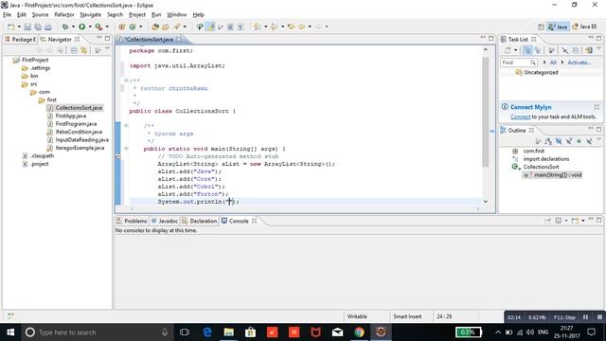
Task: Click Hide Completed Tasks icon in Task List
Action: coord(565,50)
